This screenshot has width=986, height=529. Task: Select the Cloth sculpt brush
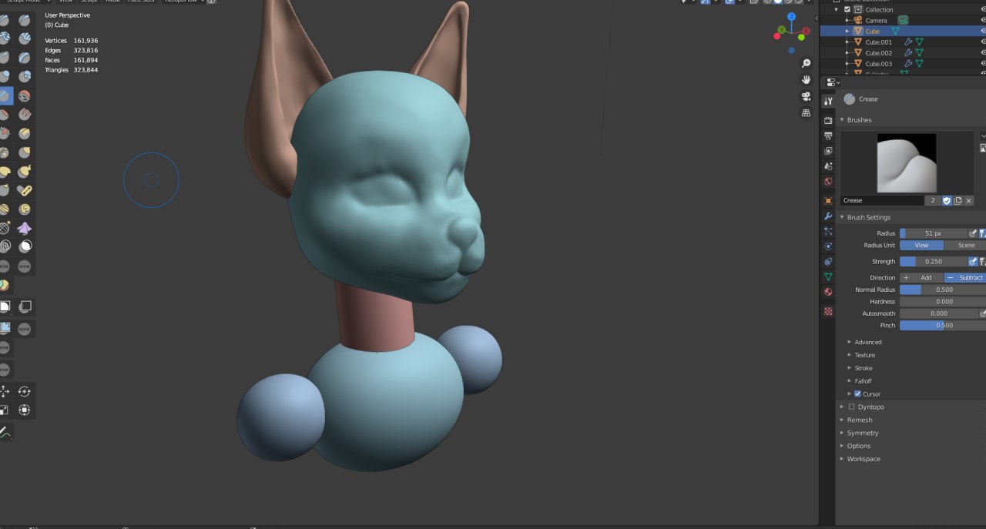coord(25,228)
